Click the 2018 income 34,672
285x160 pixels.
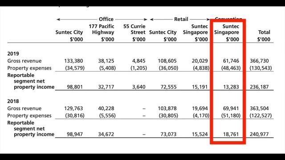coord(106,134)
